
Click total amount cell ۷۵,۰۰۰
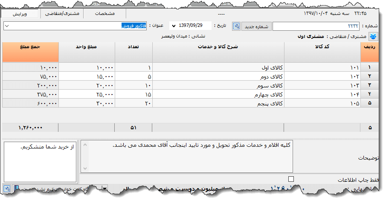click(x=31, y=76)
